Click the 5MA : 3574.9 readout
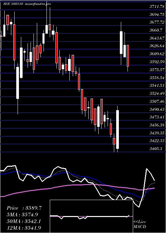 [x=22, y=215]
